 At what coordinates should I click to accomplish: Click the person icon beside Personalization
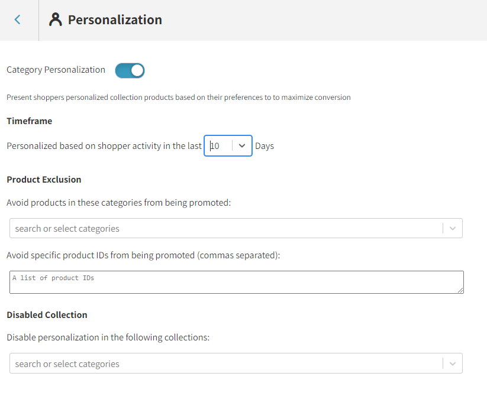click(56, 20)
